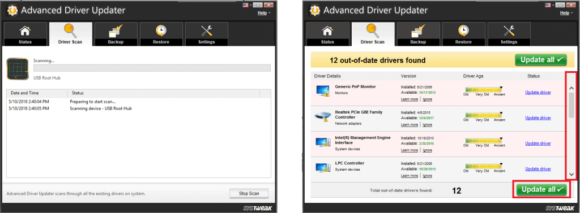Click language flag icon in scanning window
Image resolution: width=580 pixels, height=213 pixels.
246,5
